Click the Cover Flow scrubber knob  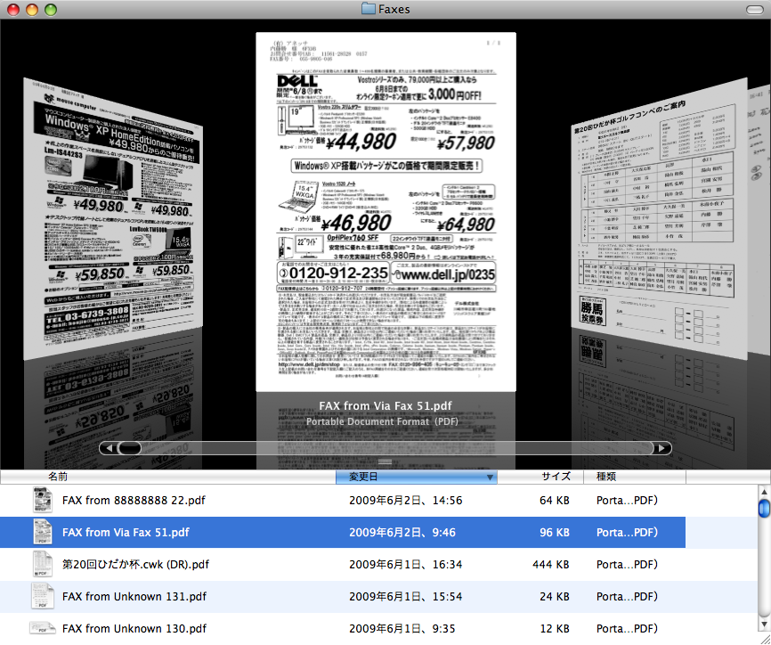129,448
